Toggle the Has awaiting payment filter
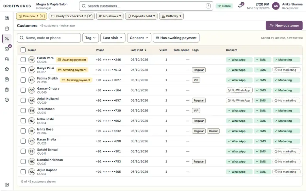This screenshot has width=306, height=191. point(176,38)
